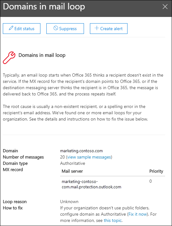Click the Number of messages label
This screenshot has width=172, height=226.
(x=23, y=157)
